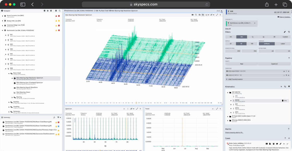Collapse turbine N08 in the tree
Viewport: 292px width, 151px height.
(x=5, y=69)
